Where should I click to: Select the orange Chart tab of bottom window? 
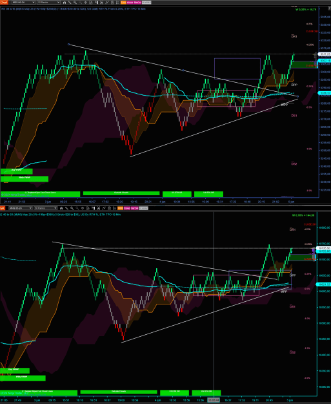coord(3,208)
